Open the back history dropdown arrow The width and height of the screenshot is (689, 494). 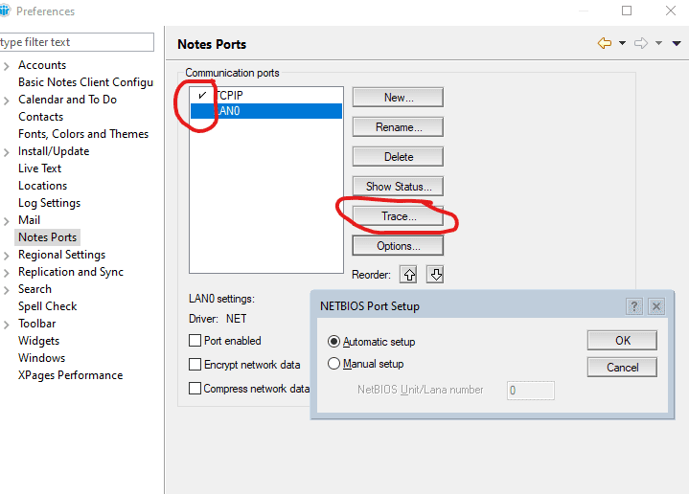(x=622, y=44)
